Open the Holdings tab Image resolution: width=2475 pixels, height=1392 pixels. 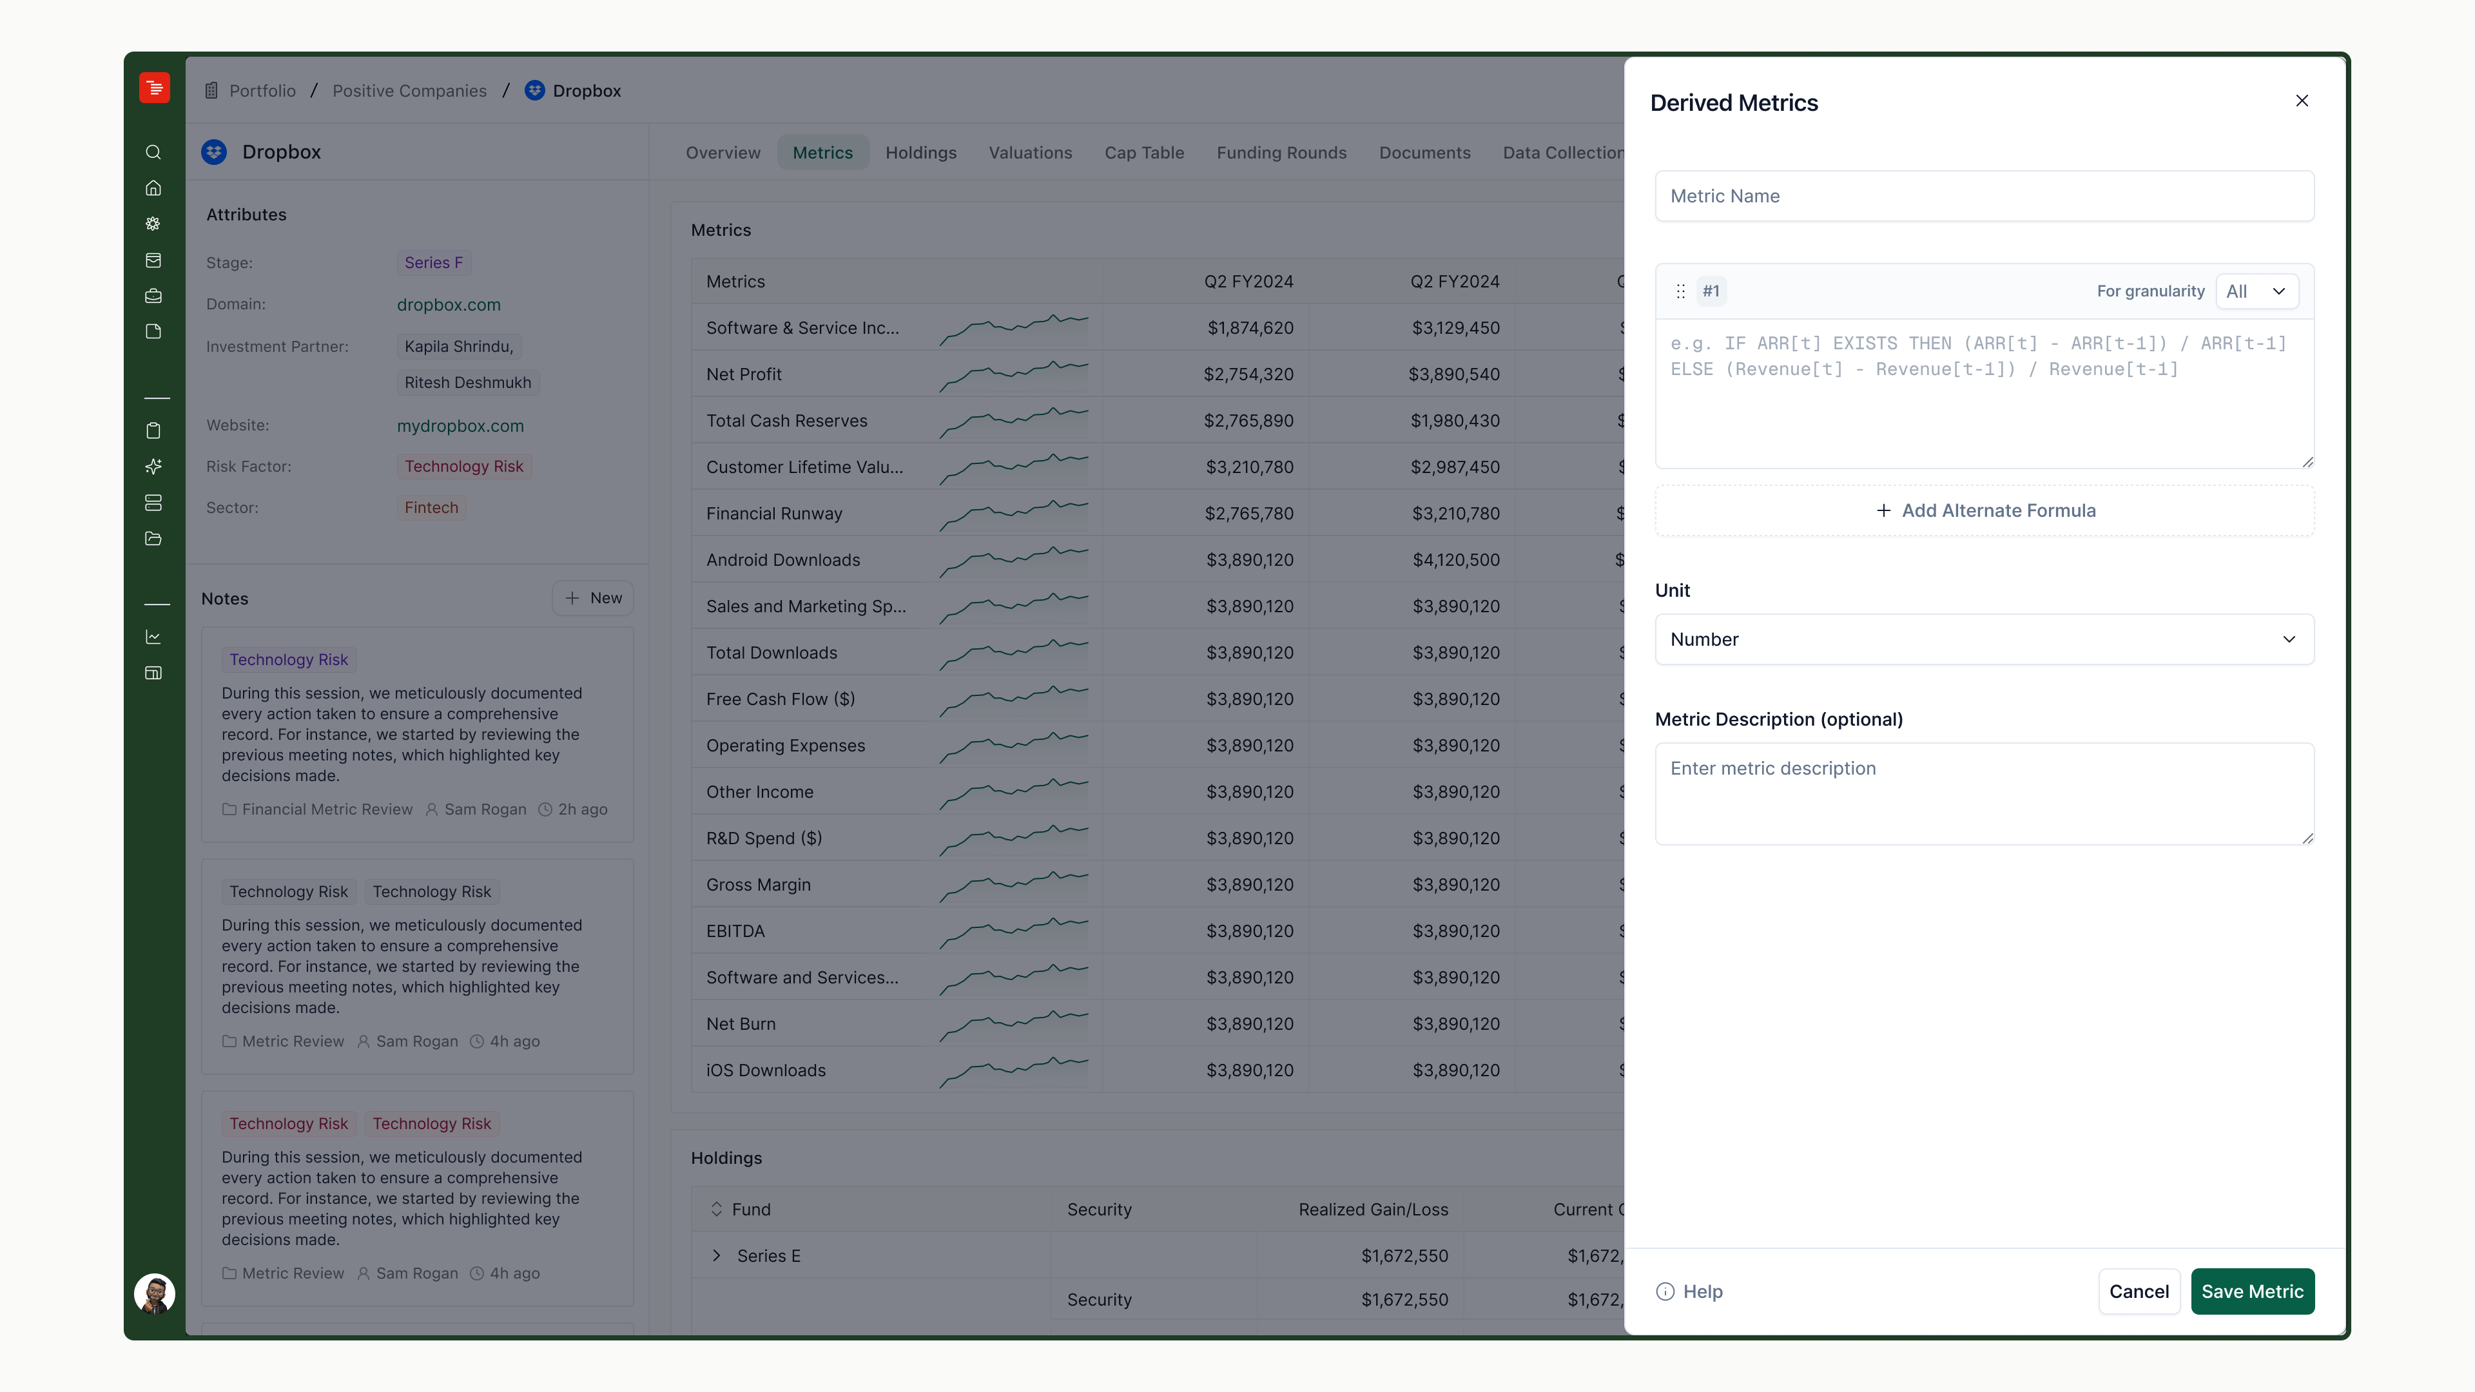click(x=920, y=153)
